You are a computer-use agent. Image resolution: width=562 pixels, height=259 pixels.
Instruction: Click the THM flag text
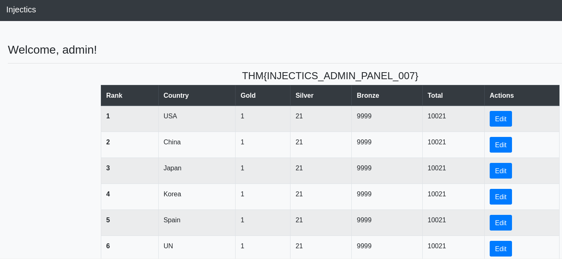point(330,76)
